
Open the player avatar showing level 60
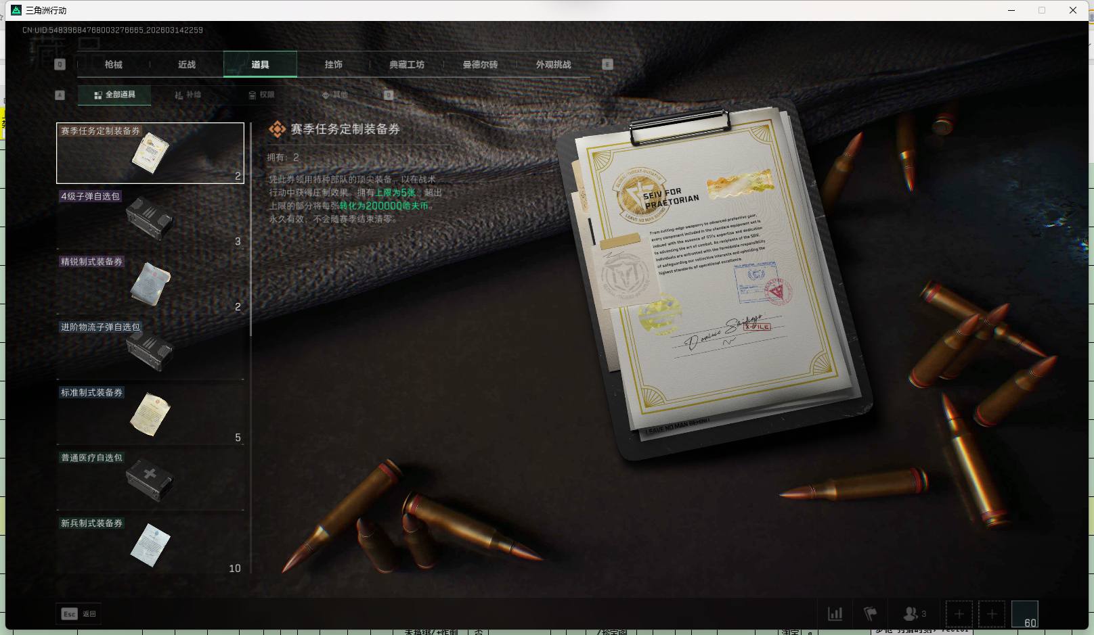pyautogui.click(x=1025, y=614)
